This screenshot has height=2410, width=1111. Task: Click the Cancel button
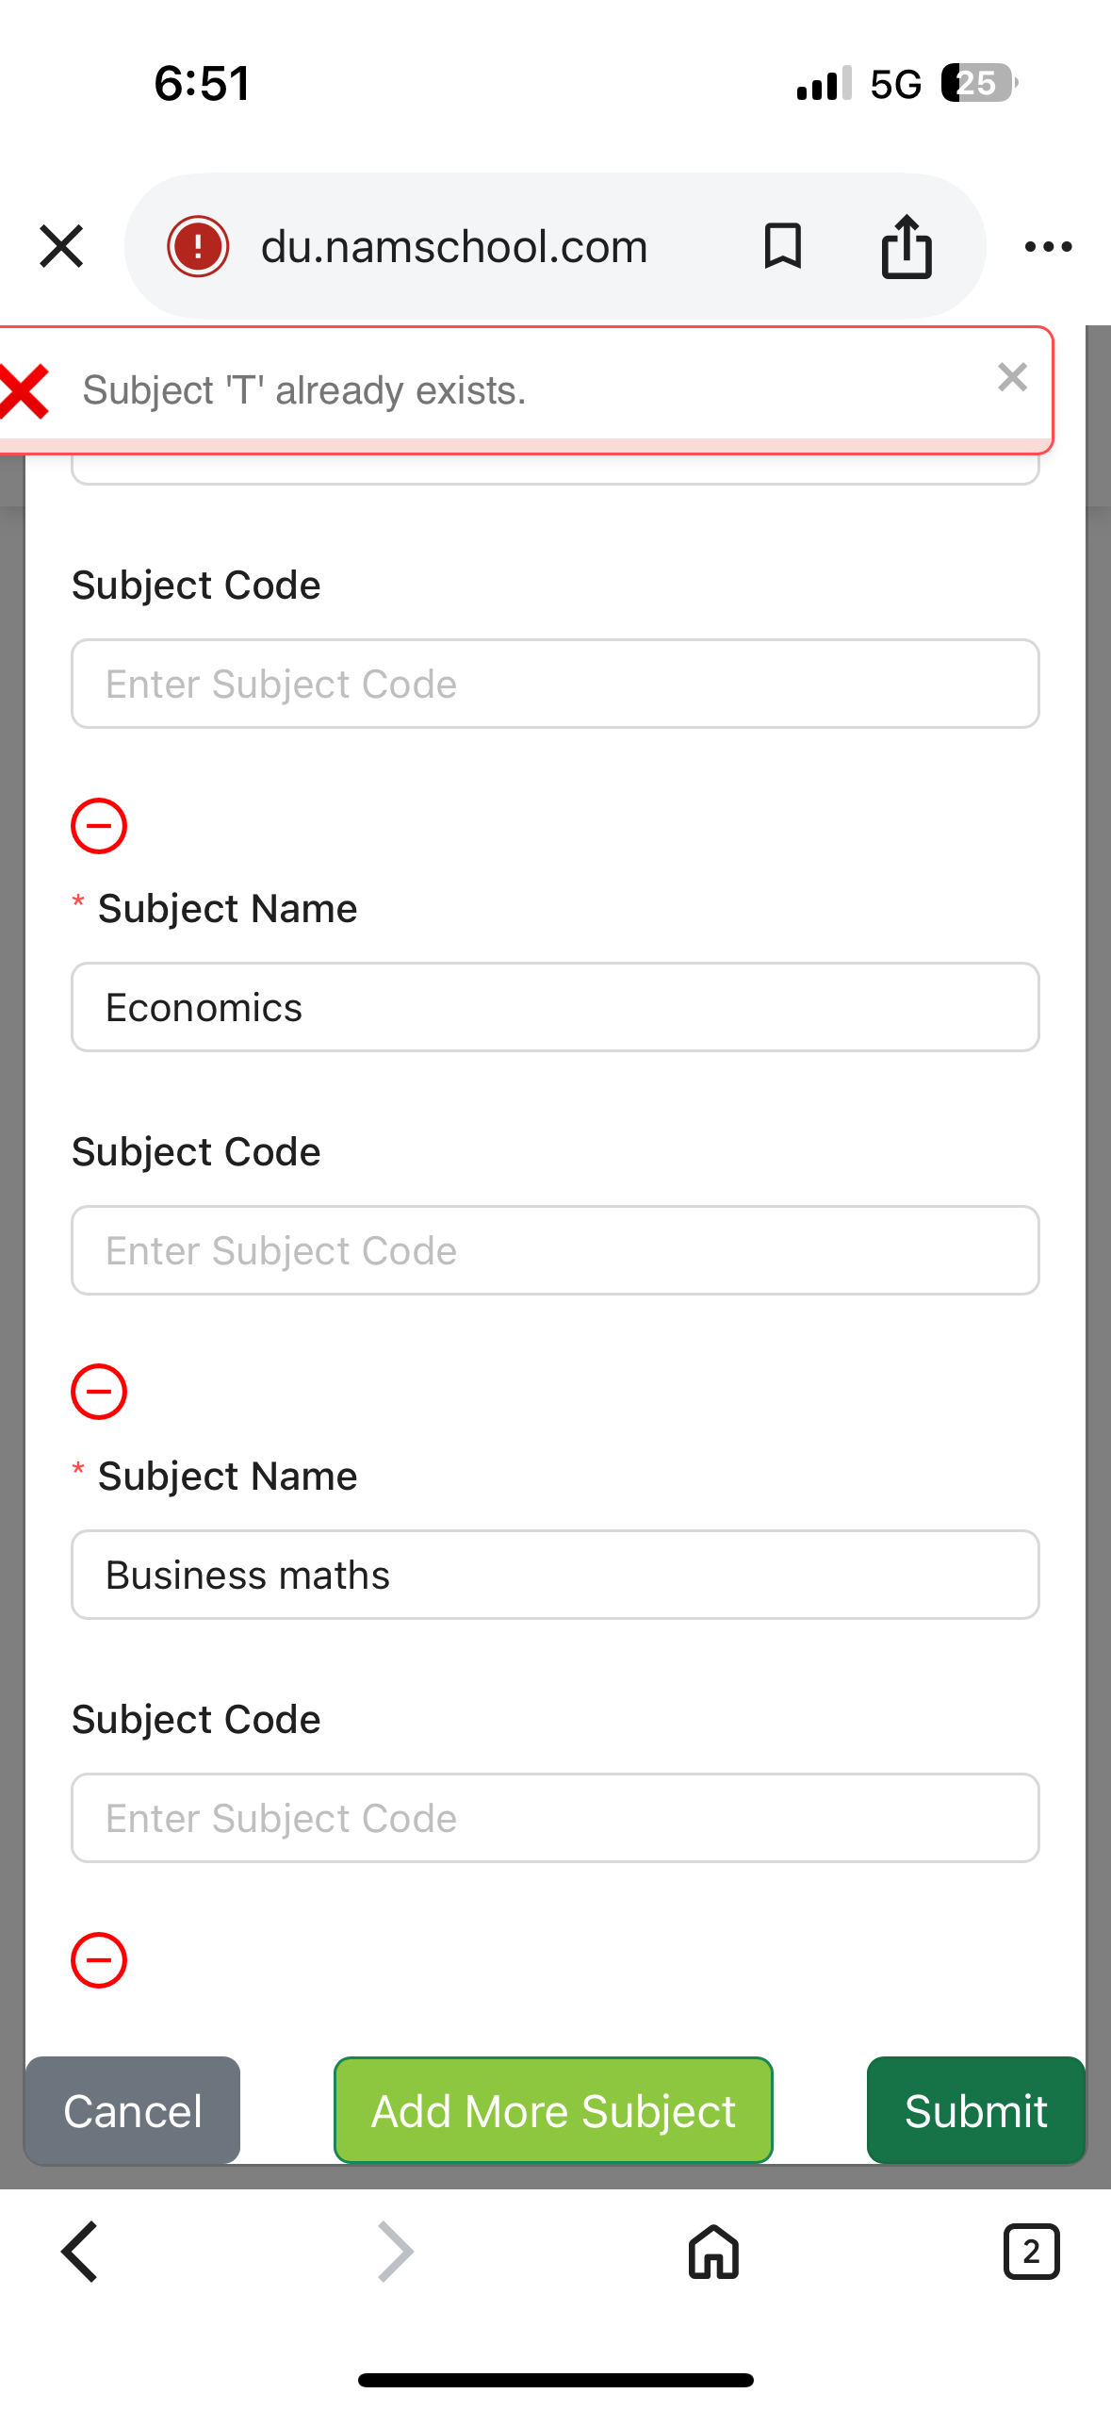coord(133,2110)
